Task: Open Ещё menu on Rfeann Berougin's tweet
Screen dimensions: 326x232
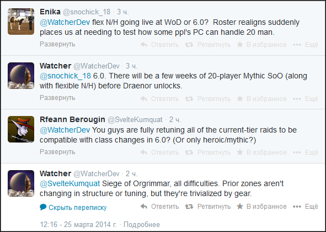Action: 306,152
